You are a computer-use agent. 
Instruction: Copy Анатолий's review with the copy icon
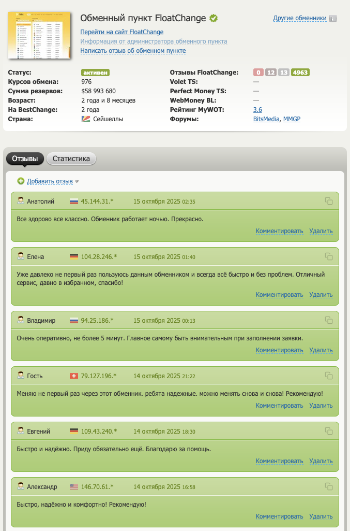tap(329, 201)
